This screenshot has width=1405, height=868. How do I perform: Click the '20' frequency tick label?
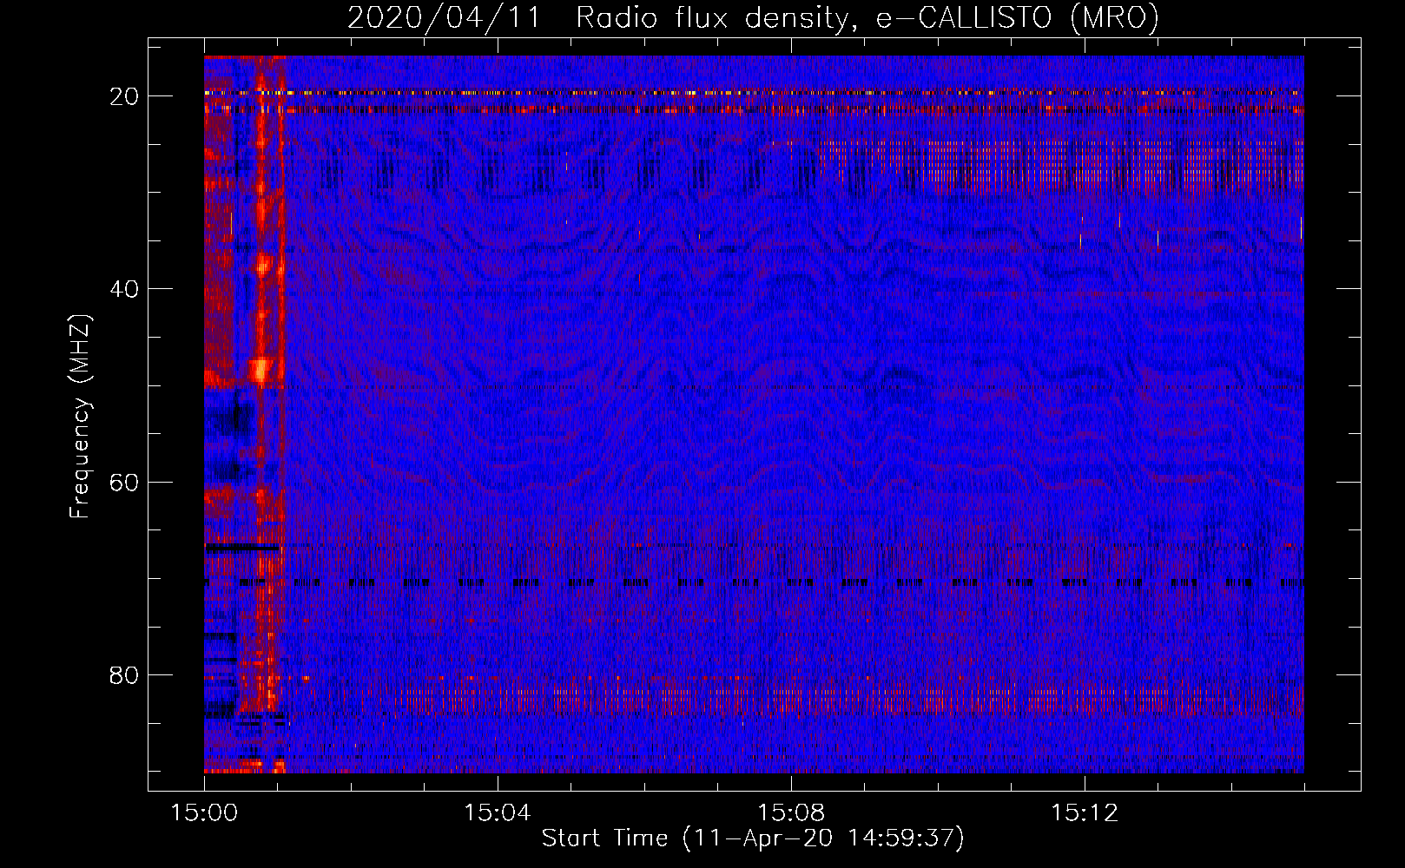coord(125,96)
